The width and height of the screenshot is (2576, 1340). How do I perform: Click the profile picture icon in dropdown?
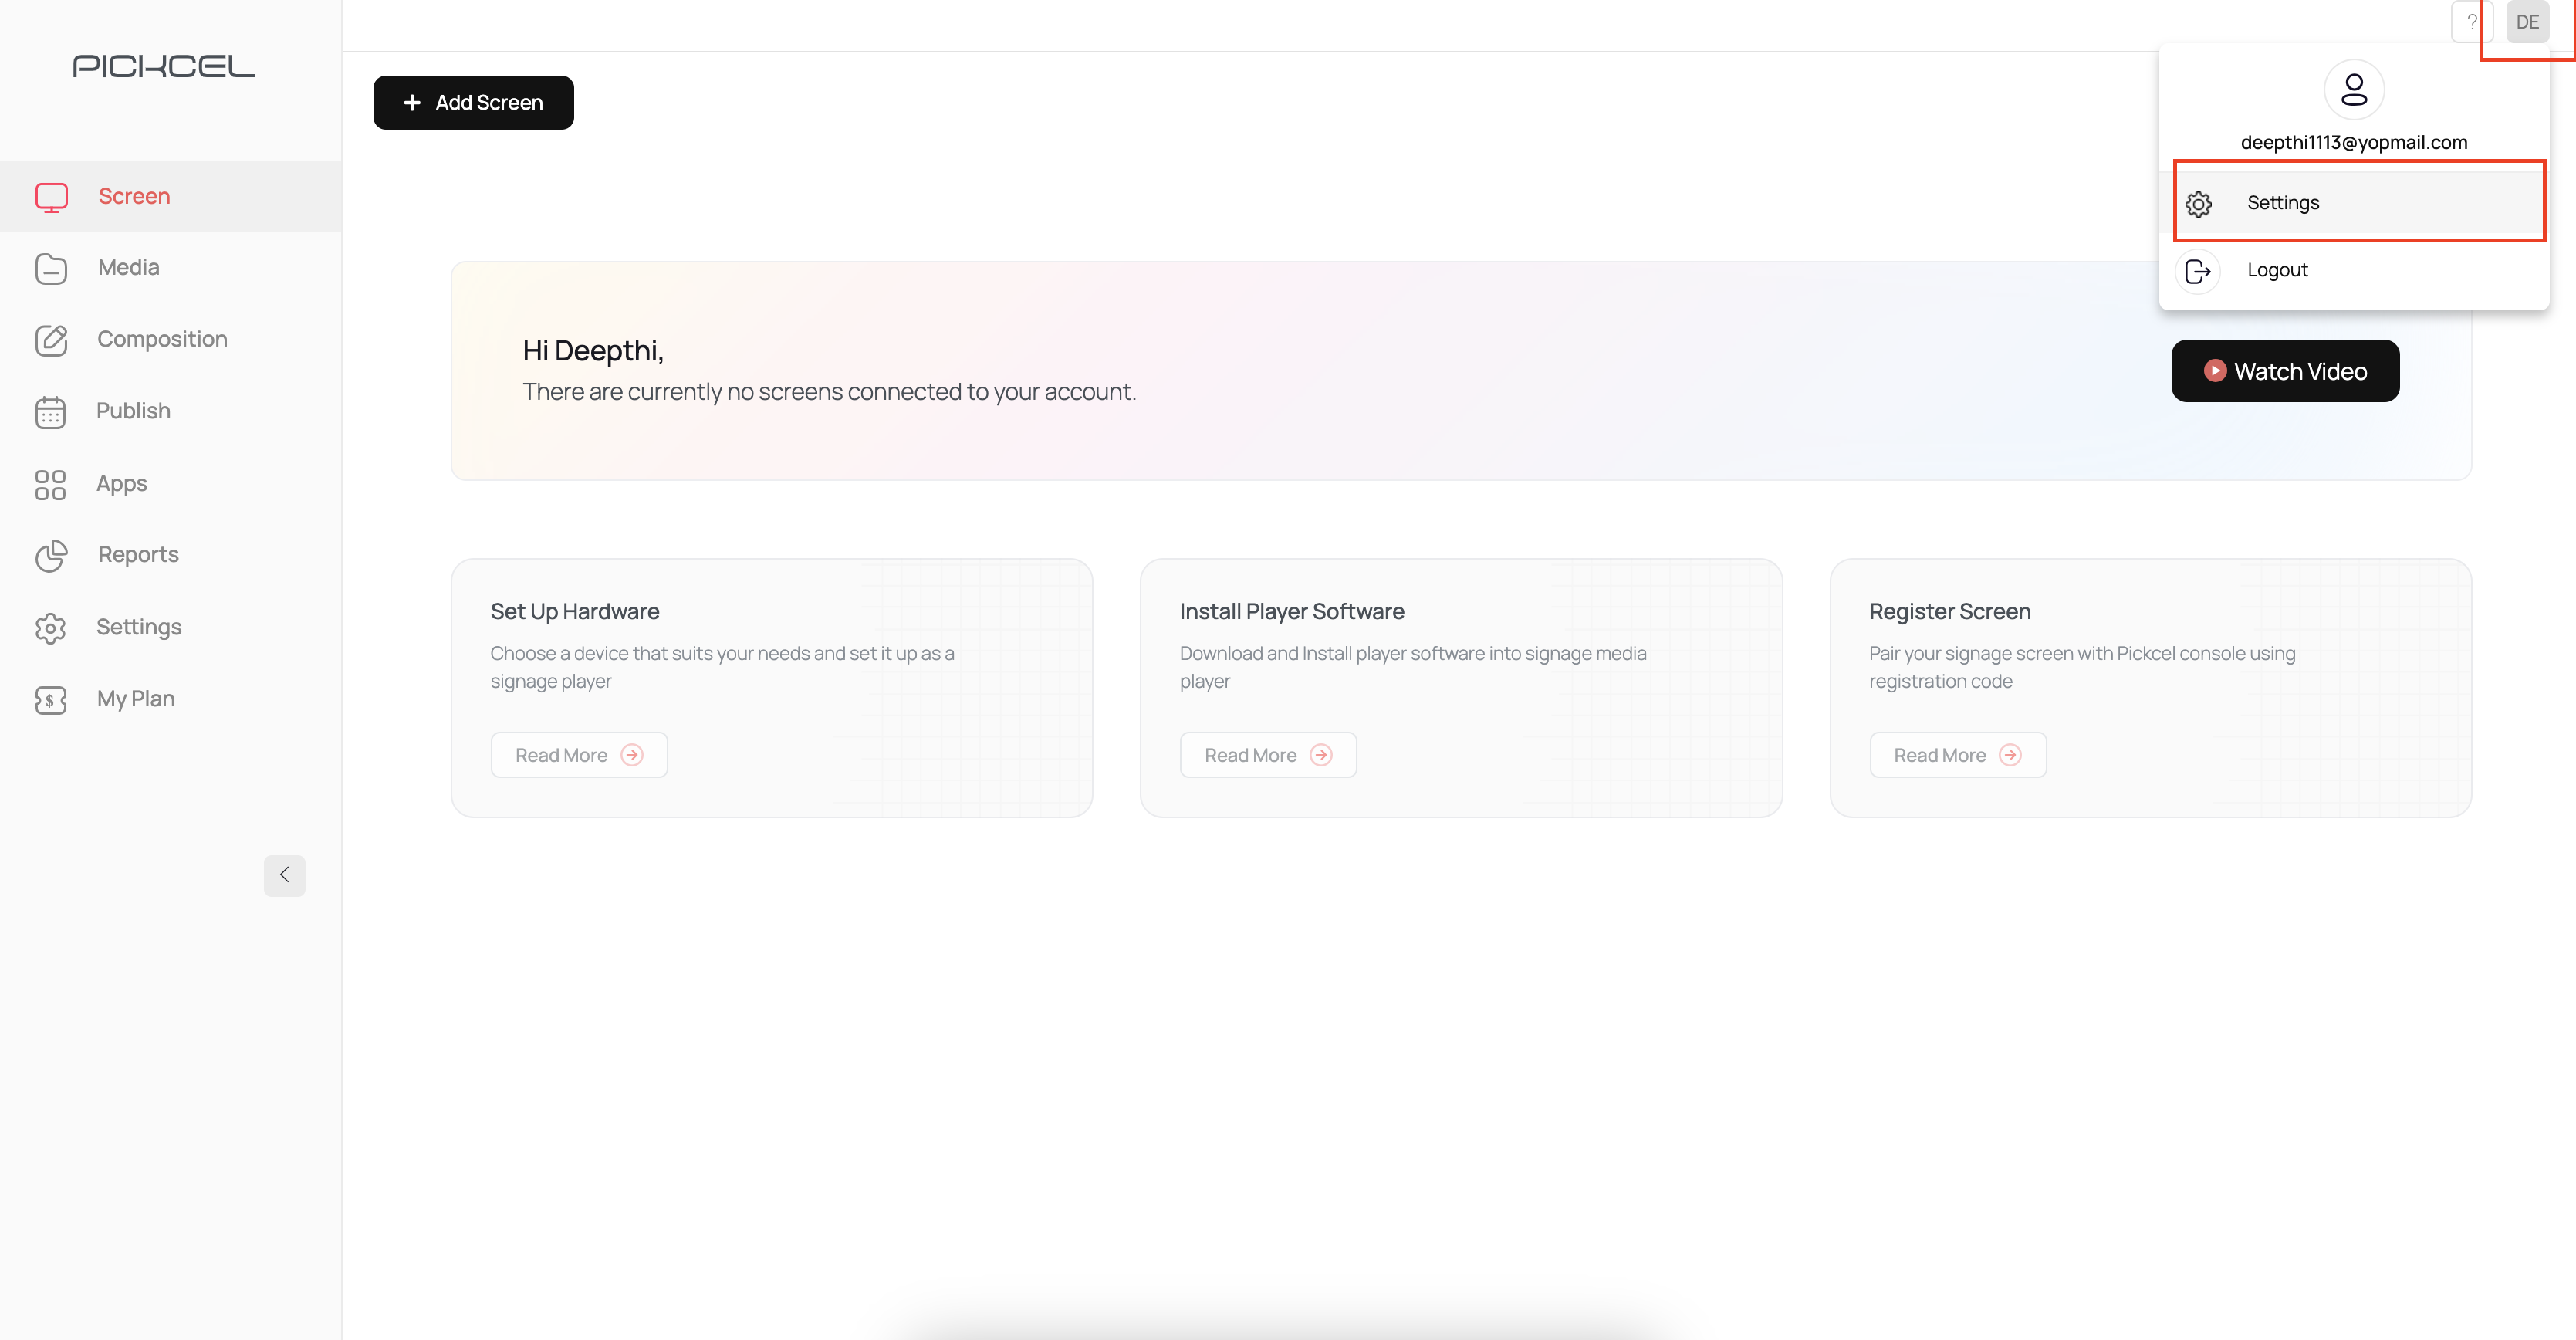(x=2354, y=89)
